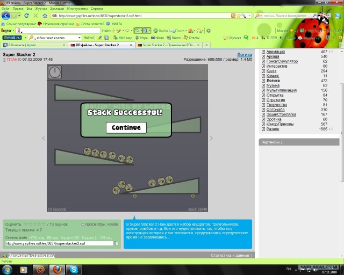Open the author ТІТАН profile link
The image size is (344, 275).
(x=12, y=60)
